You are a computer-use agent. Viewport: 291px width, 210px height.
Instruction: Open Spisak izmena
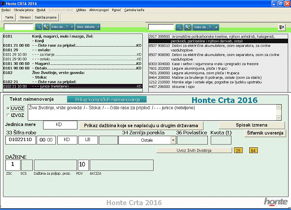(x=252, y=125)
